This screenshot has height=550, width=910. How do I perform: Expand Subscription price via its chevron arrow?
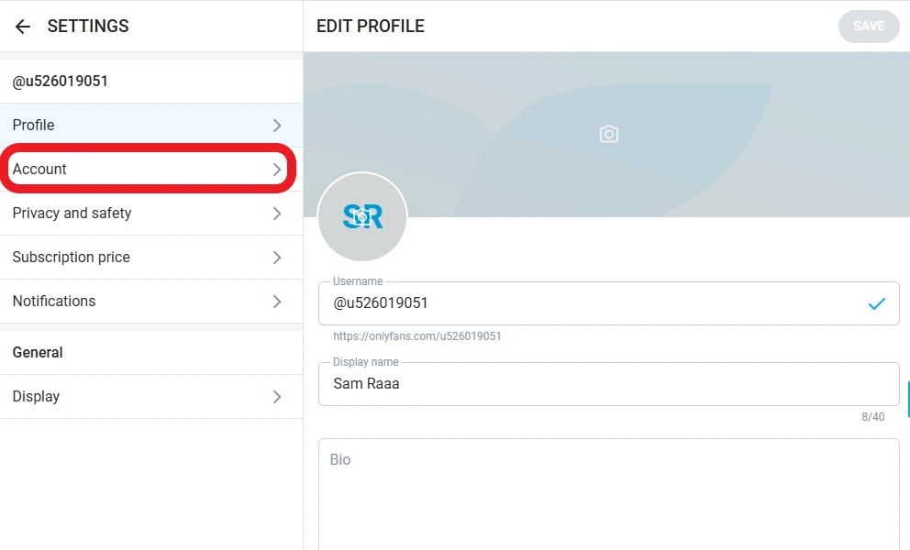(x=277, y=258)
